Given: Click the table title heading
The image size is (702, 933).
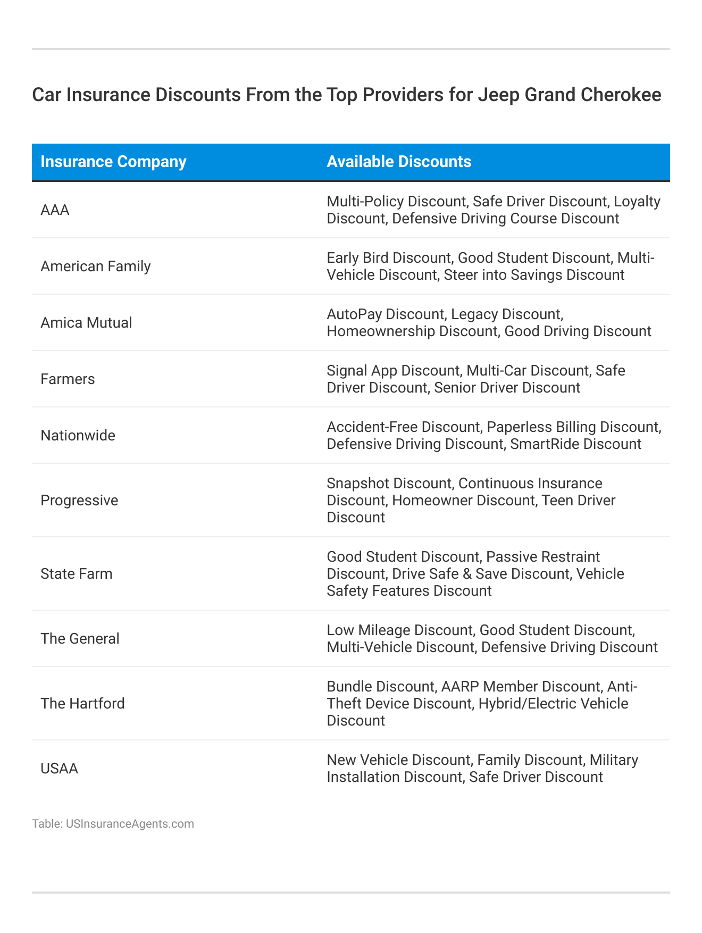Looking at the screenshot, I should [x=346, y=95].
